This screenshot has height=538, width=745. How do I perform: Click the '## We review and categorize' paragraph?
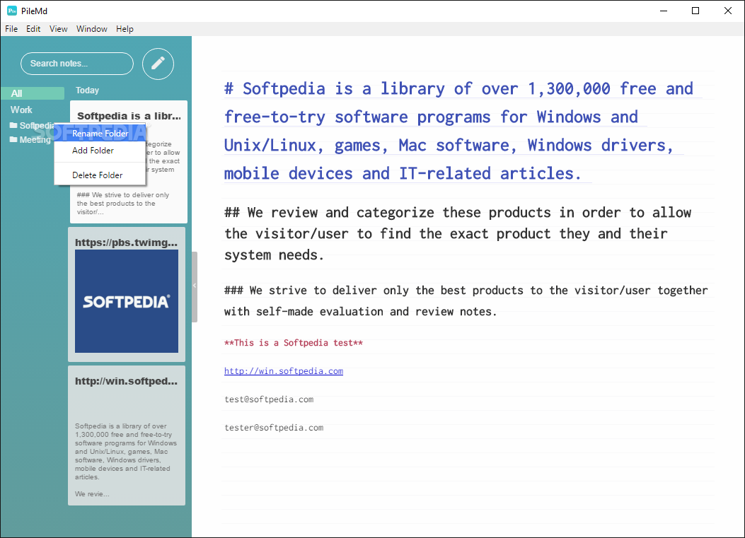pos(458,233)
